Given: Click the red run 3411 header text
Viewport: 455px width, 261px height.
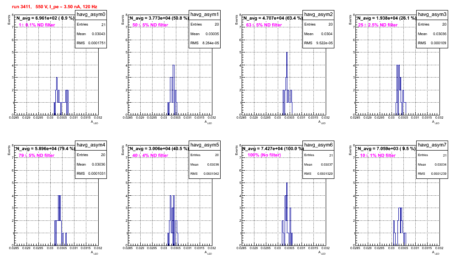Looking at the screenshot, I should point(54,7).
